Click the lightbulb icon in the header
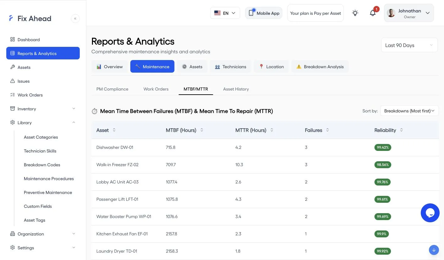 (355, 13)
